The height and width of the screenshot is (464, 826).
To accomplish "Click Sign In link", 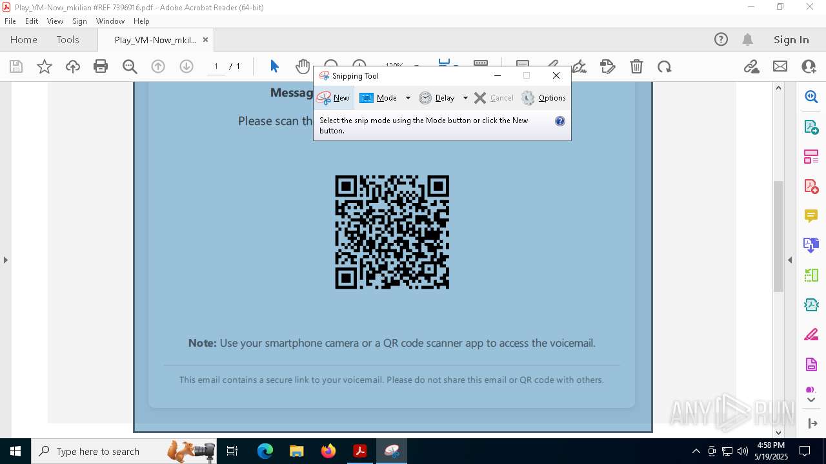I will pyautogui.click(x=791, y=39).
